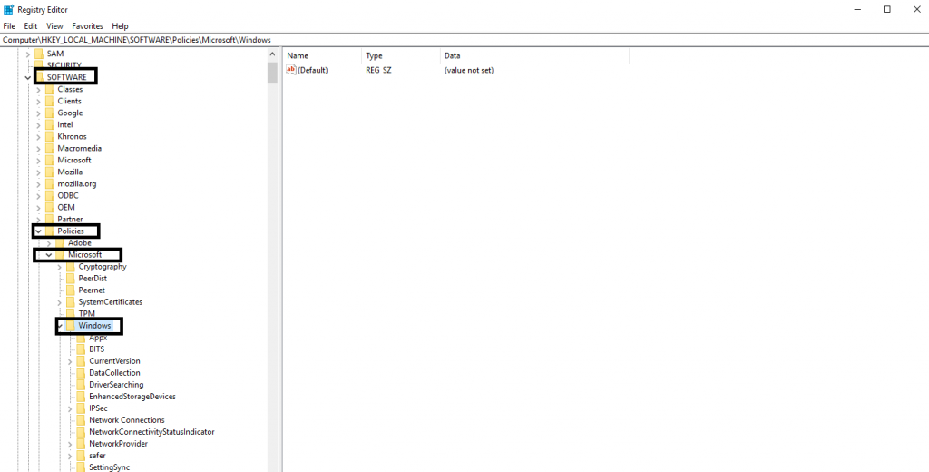Viewport: 929px width, 472px height.
Task: Select the OEM folder icon
Action: click(x=49, y=208)
